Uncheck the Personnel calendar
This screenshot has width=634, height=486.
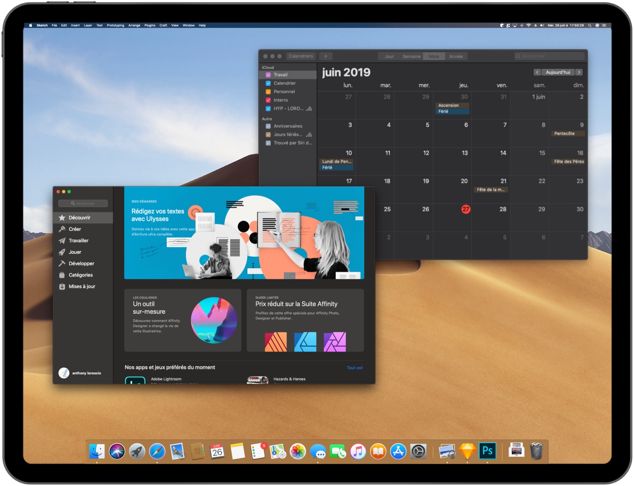pyautogui.click(x=268, y=91)
